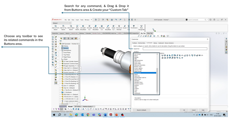Select the Sensors item in feature tree
229x118 pixels.
[x=66, y=48]
